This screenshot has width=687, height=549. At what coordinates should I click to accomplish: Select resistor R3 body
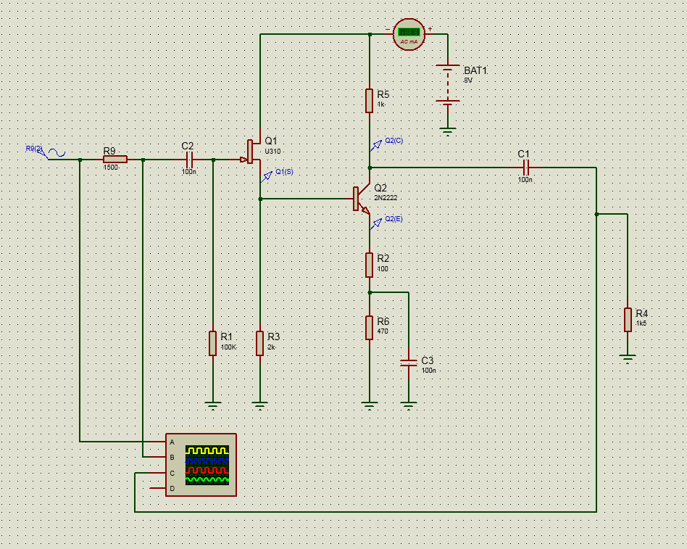[x=260, y=343]
